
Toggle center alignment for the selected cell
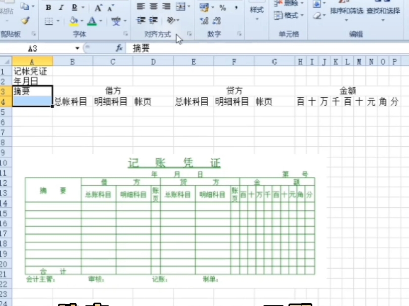tap(154, 6)
